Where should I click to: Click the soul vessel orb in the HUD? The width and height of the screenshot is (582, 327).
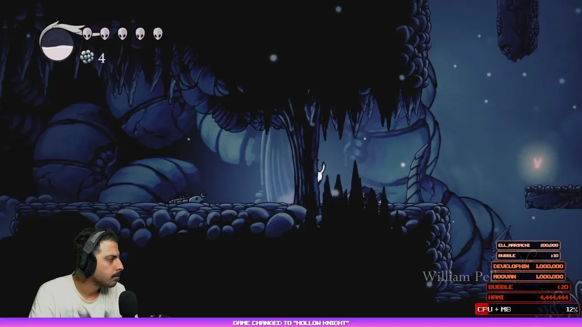click(x=57, y=45)
